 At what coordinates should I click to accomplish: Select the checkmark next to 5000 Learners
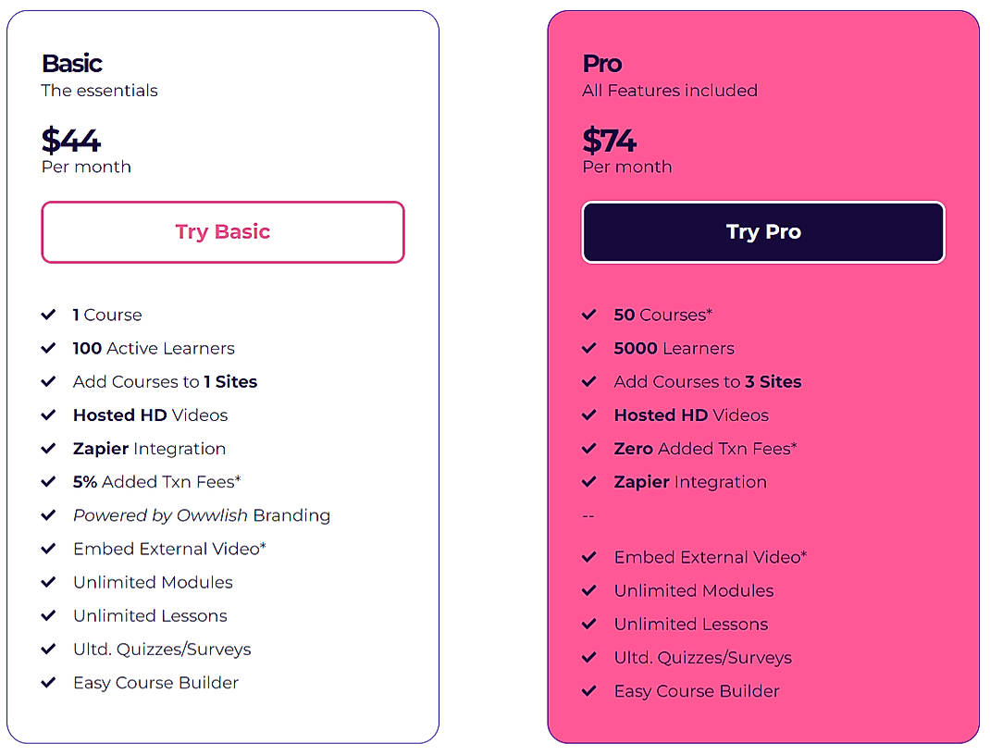click(590, 348)
